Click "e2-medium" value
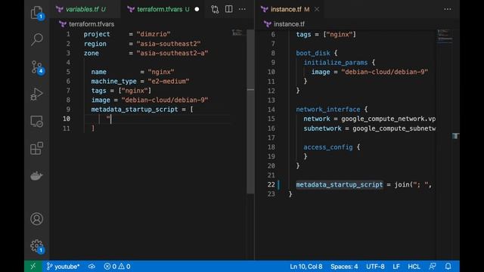The image size is (484, 272). (x=169, y=82)
